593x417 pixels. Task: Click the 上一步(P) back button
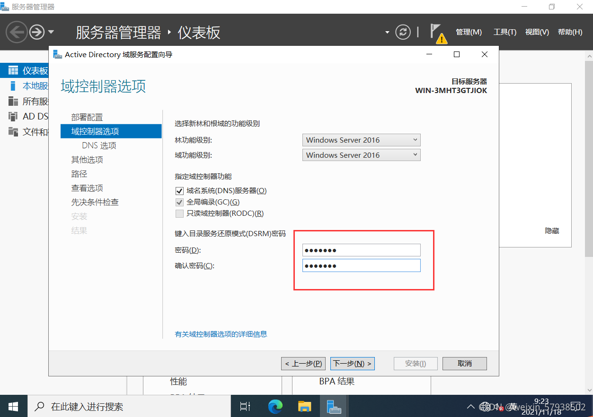[304, 363]
